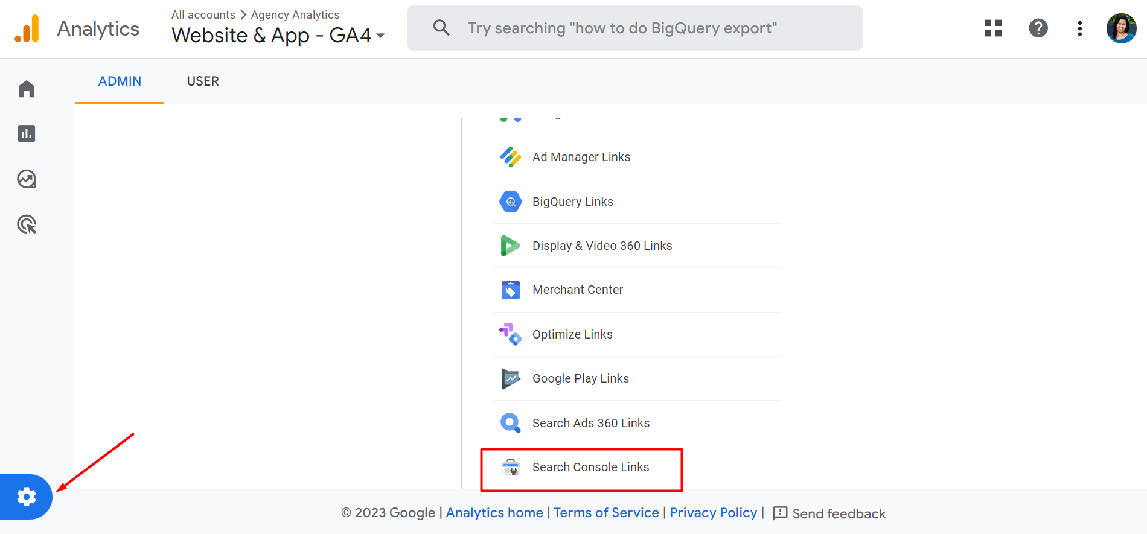1147x534 pixels.
Task: Click the Merchant Center icon
Action: click(511, 290)
